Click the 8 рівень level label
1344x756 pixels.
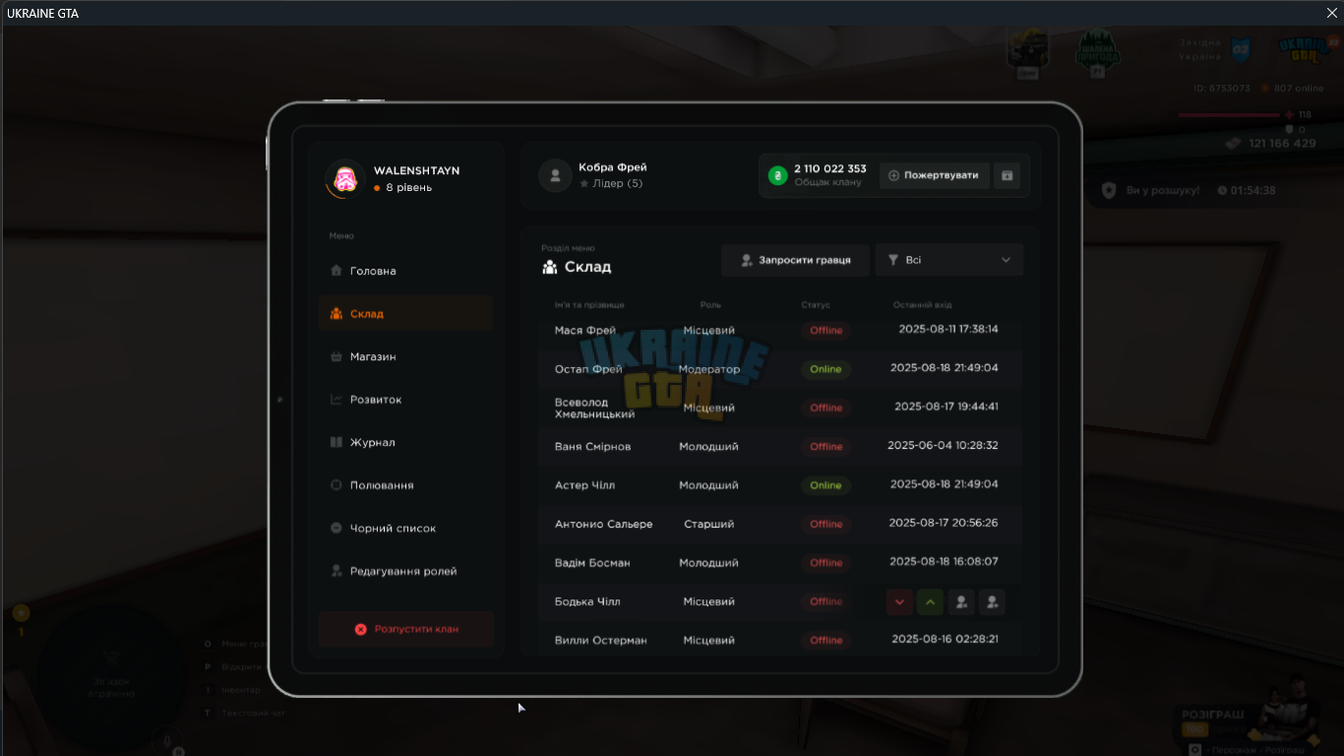(408, 187)
